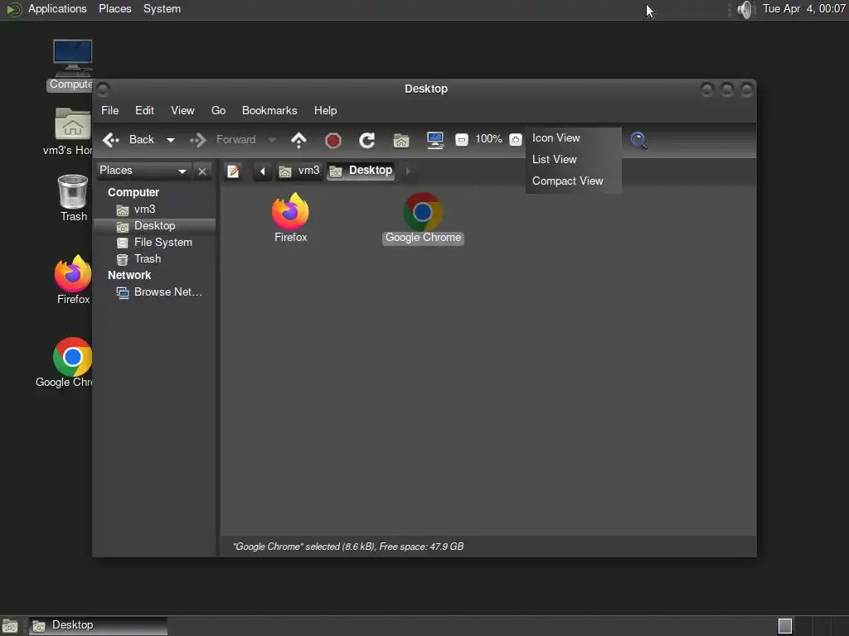Click the show desktop icon in bottom panel

[10, 626]
